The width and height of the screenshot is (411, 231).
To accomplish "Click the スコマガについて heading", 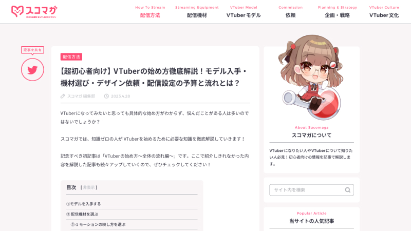I will 312,135.
